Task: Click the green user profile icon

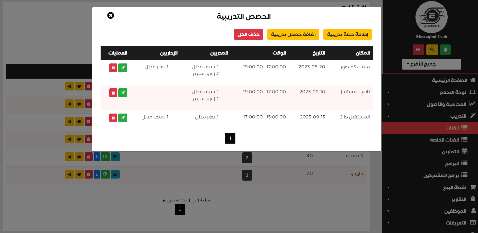Action: pos(445,50)
